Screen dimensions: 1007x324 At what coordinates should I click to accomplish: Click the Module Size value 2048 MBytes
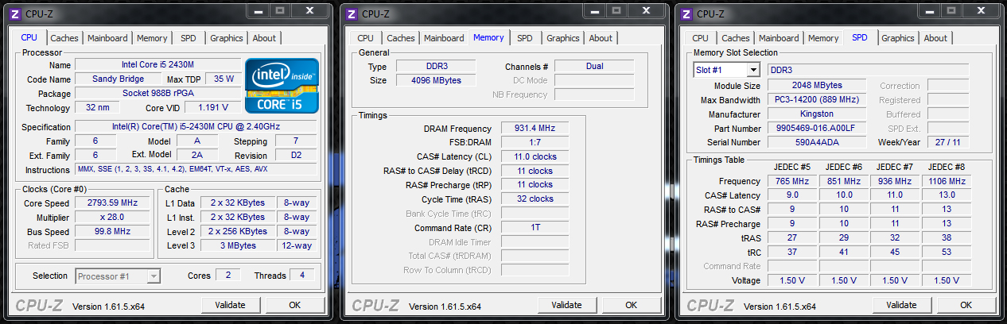(817, 86)
